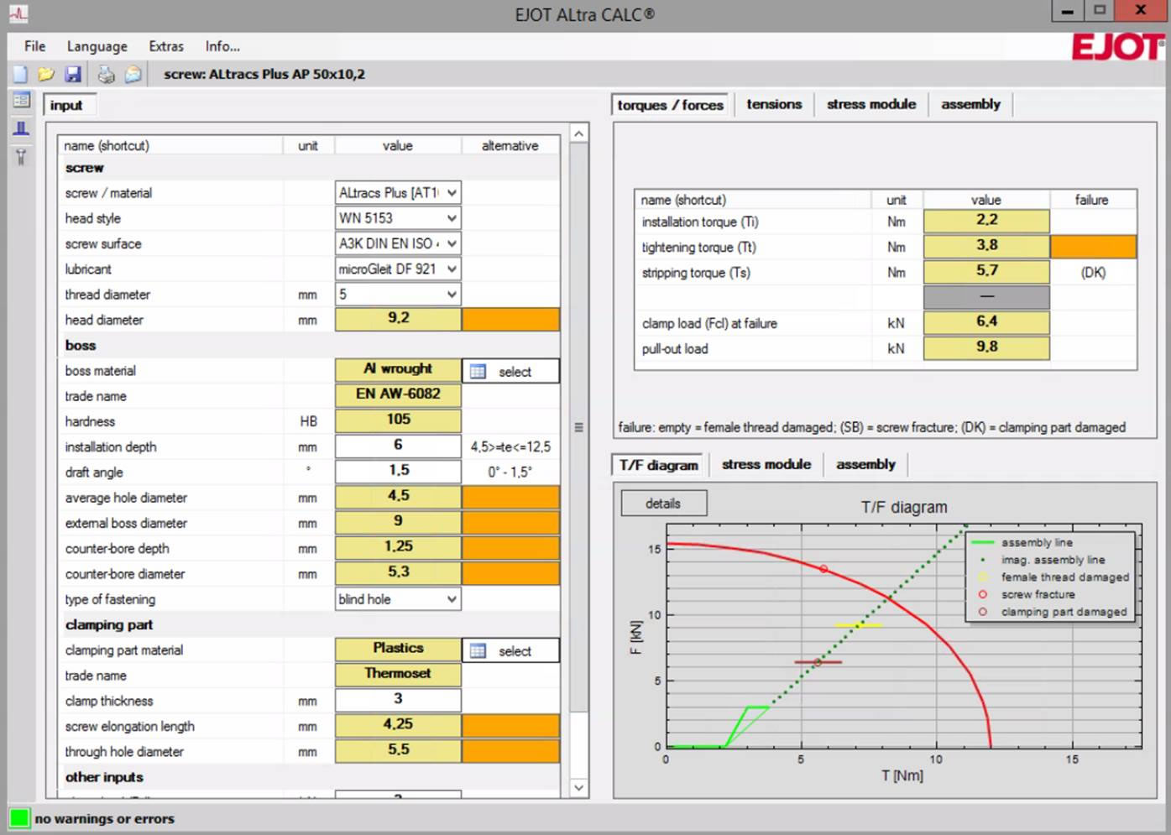Click orange alternative cell for head diameter
The width and height of the screenshot is (1171, 835).
510,320
